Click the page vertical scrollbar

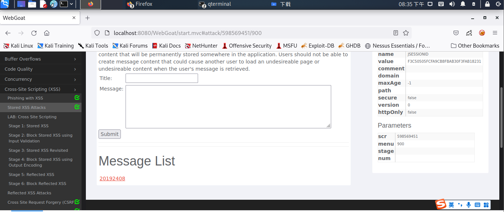click(501, 117)
